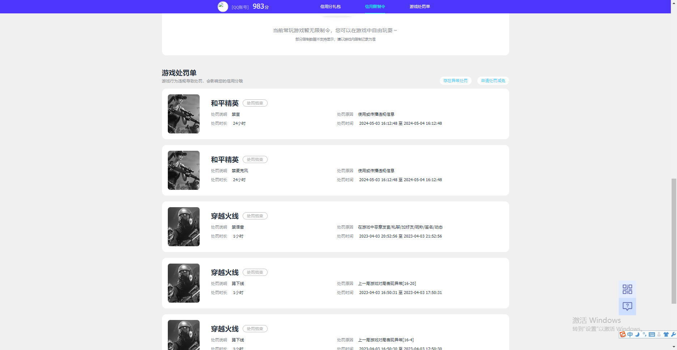The width and height of the screenshot is (677, 350).
Task: Click the 存在异常处罚 button
Action: pos(455,81)
